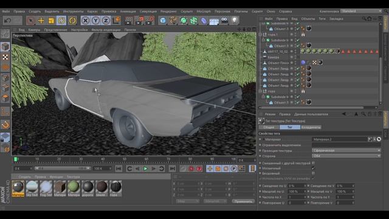Toggle the X axis lock
Viewport: 389px width, 219px height.
pos(85,20)
